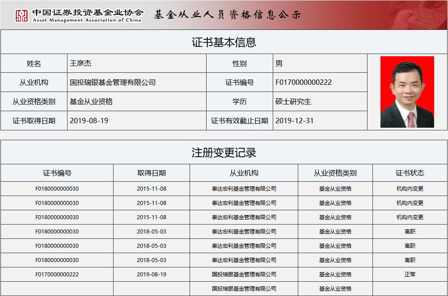Click 基金从业资格 in the basic info section
This screenshot has height=296, width=448.
point(91,101)
